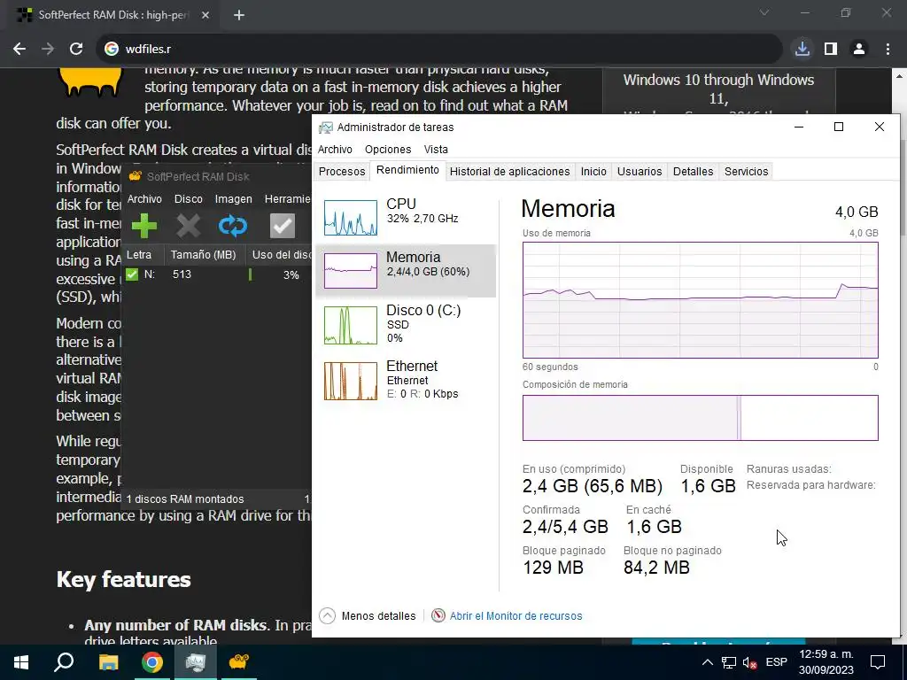Open the Archivo menu in SoftPerfect RAM Disk
Viewport: 907px width, 680px height.
[144, 199]
